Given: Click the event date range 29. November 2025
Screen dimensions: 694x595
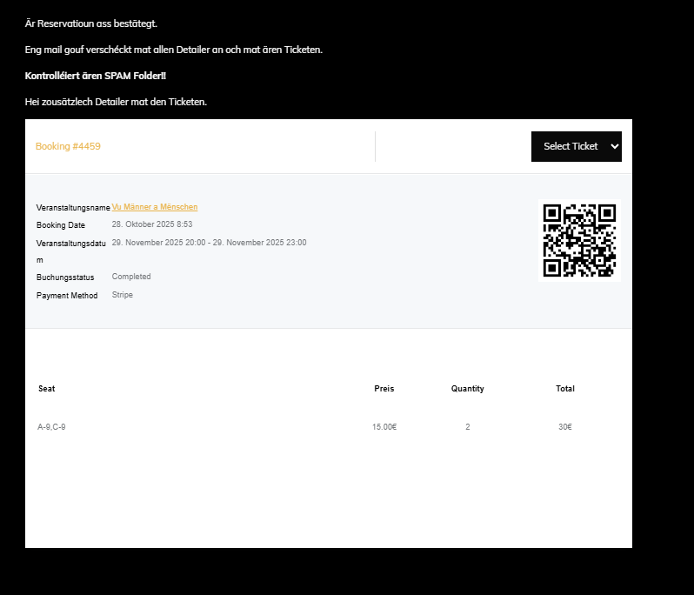Looking at the screenshot, I should pos(209,243).
